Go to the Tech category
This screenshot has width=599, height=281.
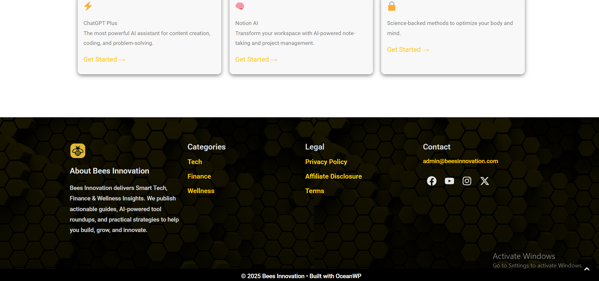click(195, 162)
